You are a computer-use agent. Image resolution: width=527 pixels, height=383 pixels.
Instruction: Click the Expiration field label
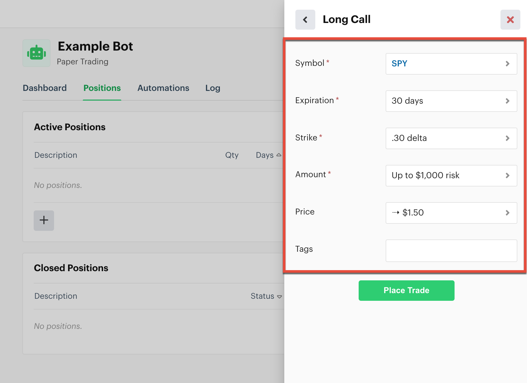click(x=315, y=100)
